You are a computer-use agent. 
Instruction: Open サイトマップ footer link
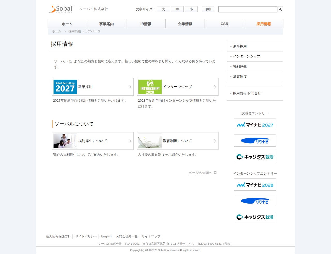151,236
